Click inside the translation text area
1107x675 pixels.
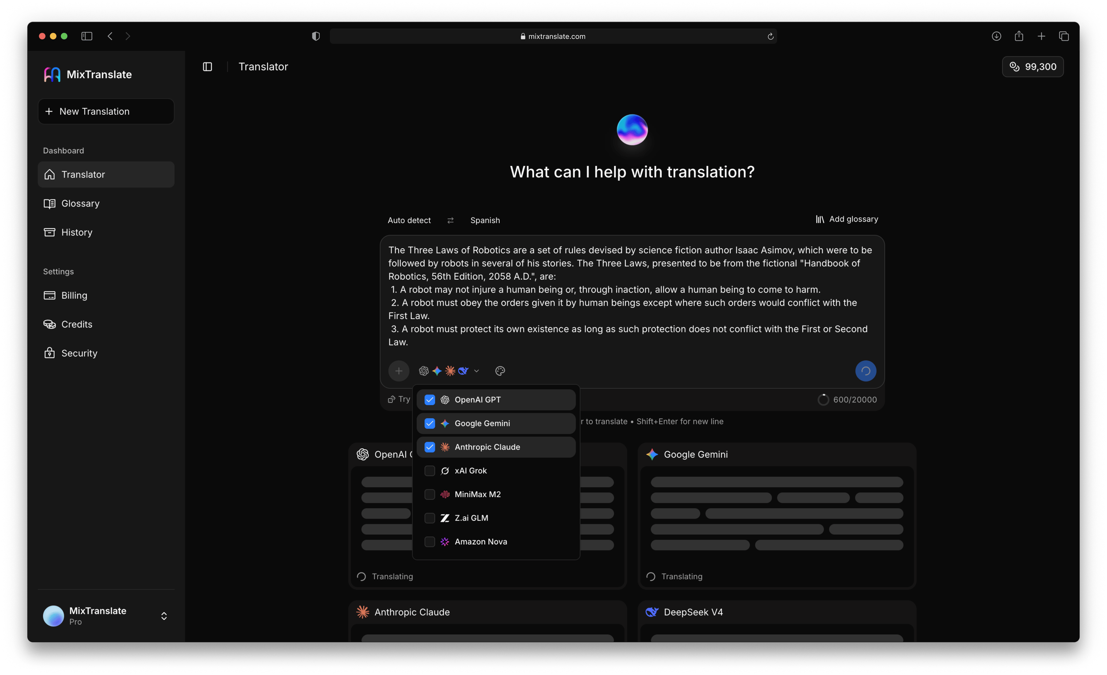pyautogui.click(x=632, y=296)
